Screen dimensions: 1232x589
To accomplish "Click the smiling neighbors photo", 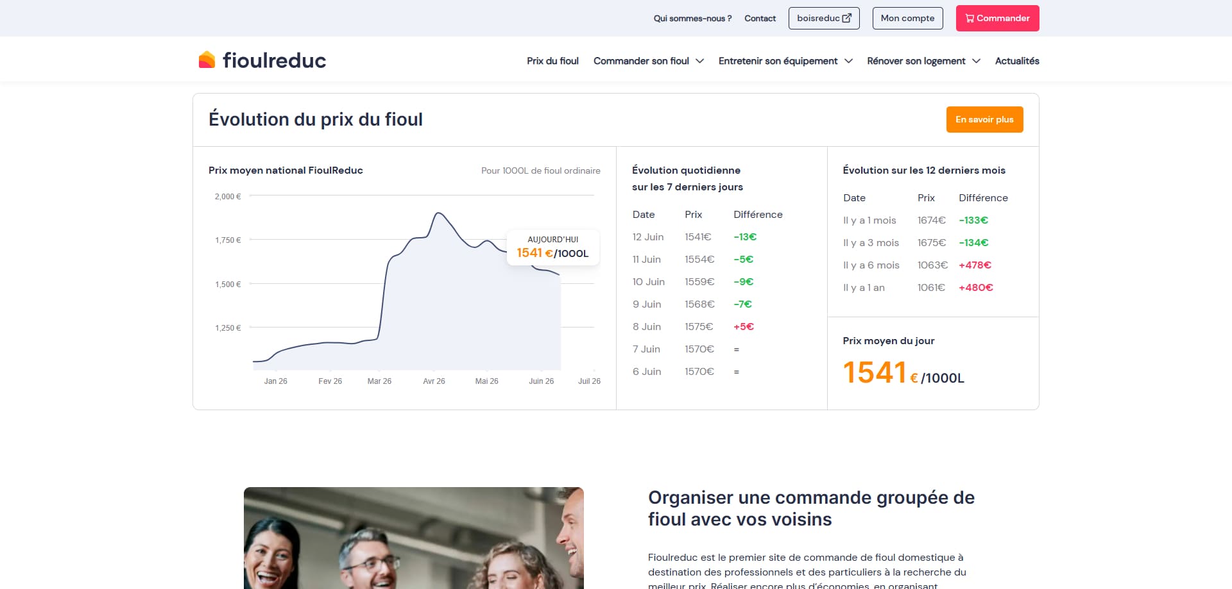I will [414, 538].
